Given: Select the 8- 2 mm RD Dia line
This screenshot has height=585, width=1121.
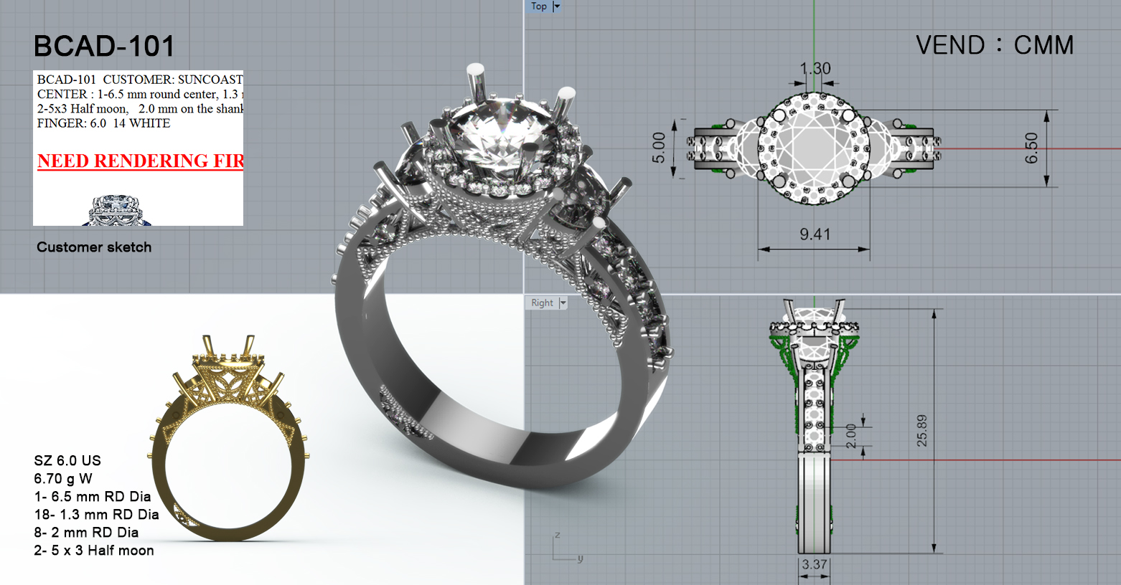Looking at the screenshot, I should coord(86,533).
